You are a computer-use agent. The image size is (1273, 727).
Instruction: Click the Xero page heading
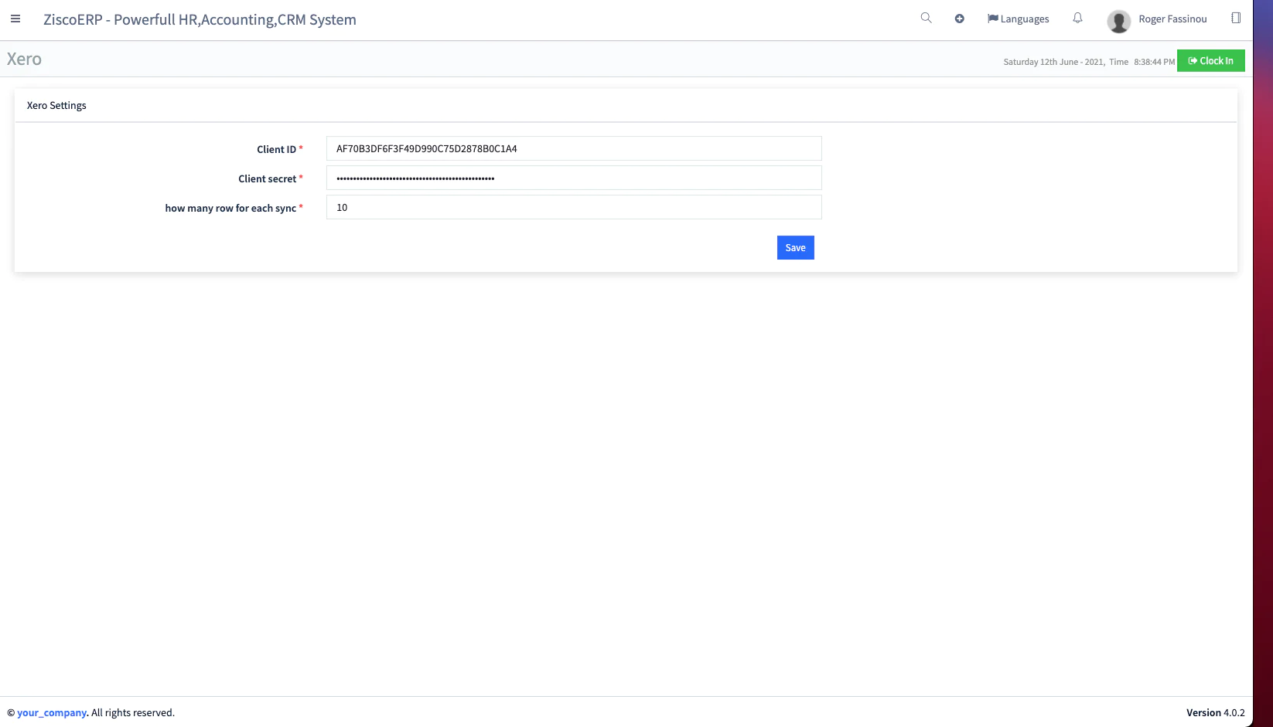pyautogui.click(x=24, y=59)
